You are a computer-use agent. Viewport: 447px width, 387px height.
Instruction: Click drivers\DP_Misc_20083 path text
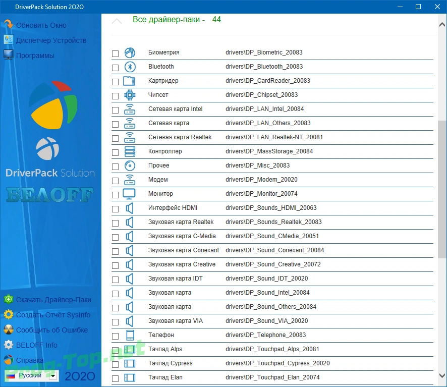(x=257, y=165)
